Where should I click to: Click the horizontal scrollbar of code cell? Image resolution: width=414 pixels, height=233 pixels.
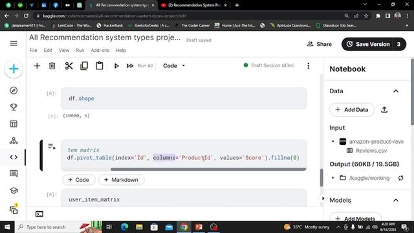coord(208,169)
